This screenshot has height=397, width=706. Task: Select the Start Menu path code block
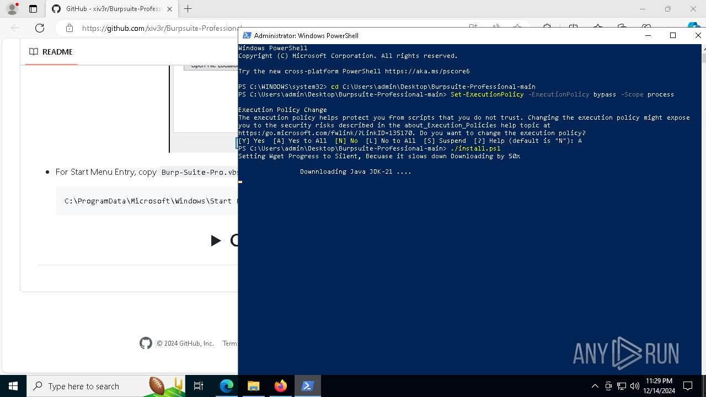tap(147, 201)
